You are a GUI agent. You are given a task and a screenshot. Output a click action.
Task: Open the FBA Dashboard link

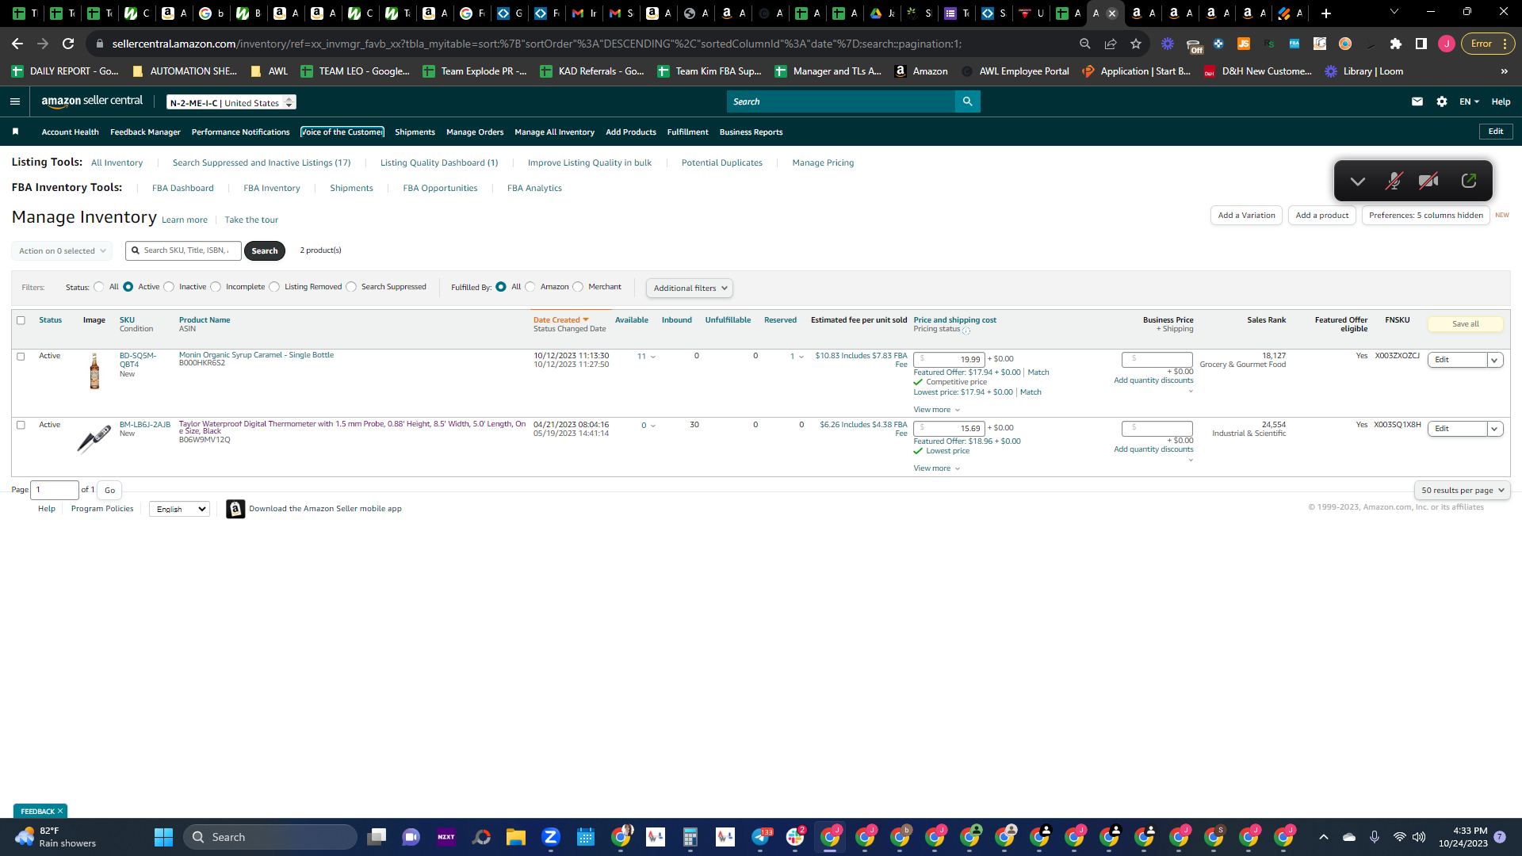(182, 188)
